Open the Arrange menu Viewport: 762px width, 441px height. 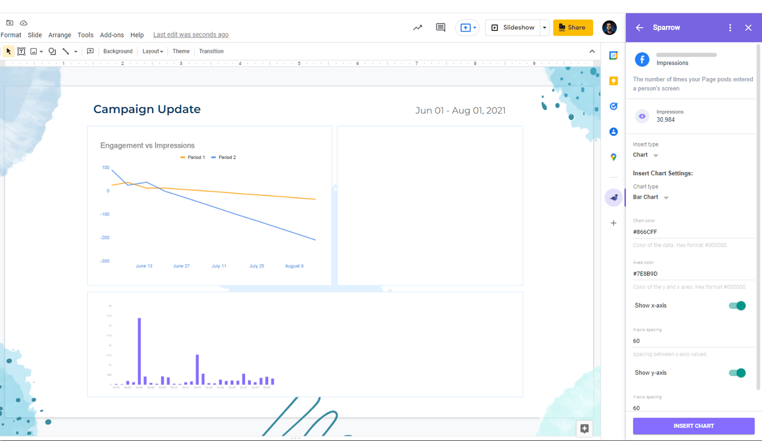(60, 35)
